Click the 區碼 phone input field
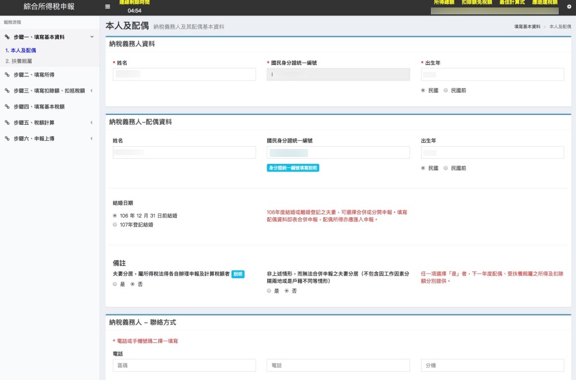 (x=184, y=366)
